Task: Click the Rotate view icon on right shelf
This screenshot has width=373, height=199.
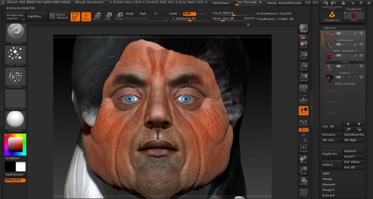Action: [304, 182]
